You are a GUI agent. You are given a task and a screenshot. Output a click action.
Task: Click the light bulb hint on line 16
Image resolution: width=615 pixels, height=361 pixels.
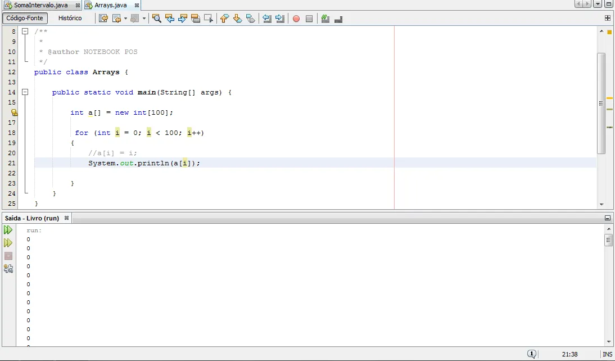15,112
